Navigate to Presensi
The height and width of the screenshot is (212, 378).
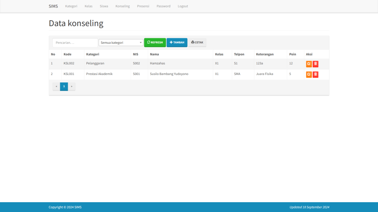(143, 6)
